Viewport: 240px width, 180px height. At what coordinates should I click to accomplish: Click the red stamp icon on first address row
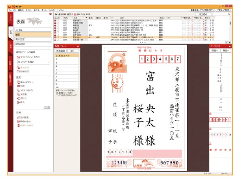(55, 21)
